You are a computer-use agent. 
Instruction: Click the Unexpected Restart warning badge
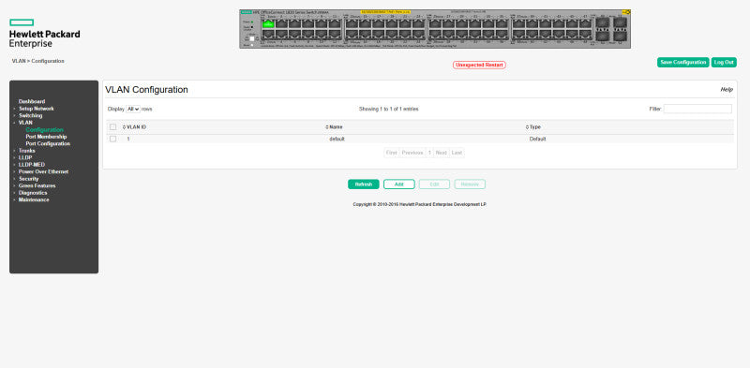click(x=479, y=65)
